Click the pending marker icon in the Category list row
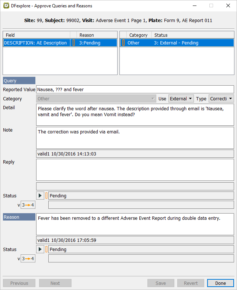This screenshot has height=290, width=237. (x=123, y=43)
